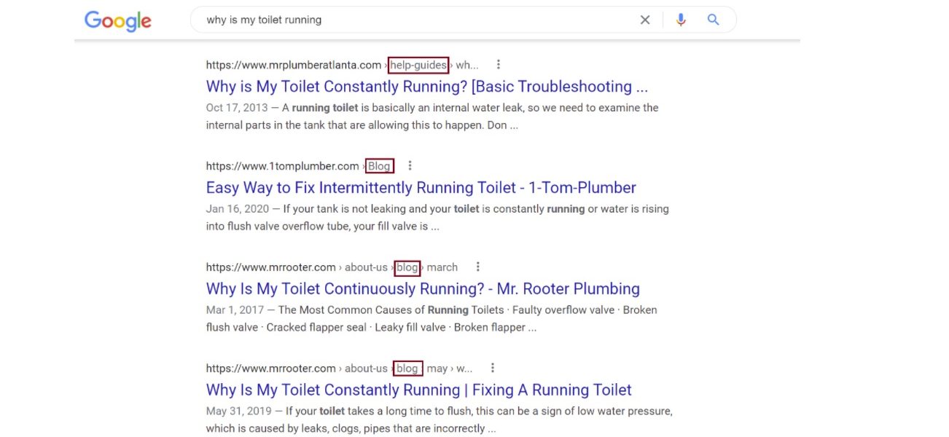Click the Google logo to return home
Viewport: 949px width, 437px height.
pos(117,20)
